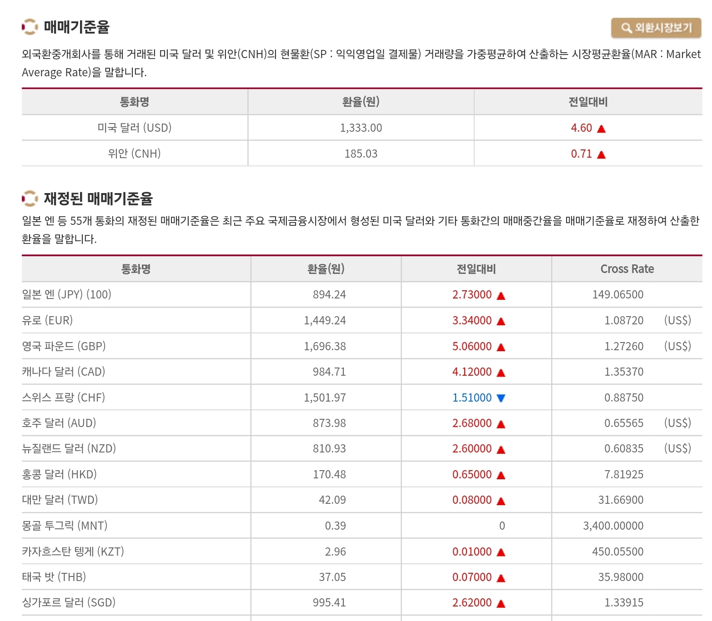Click the MNT change value 0
The height and width of the screenshot is (621, 712).
(502, 526)
